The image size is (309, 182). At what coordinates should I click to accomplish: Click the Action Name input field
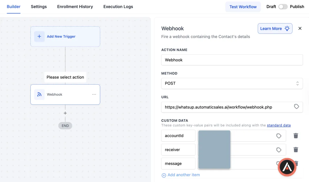click(232, 60)
